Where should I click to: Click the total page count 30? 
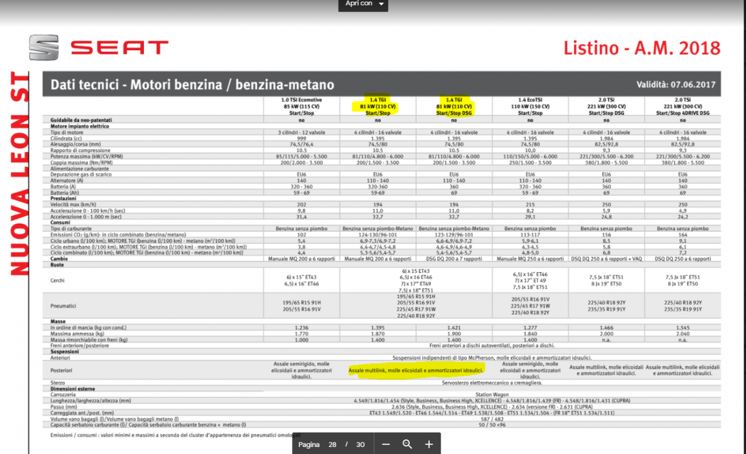(360, 445)
